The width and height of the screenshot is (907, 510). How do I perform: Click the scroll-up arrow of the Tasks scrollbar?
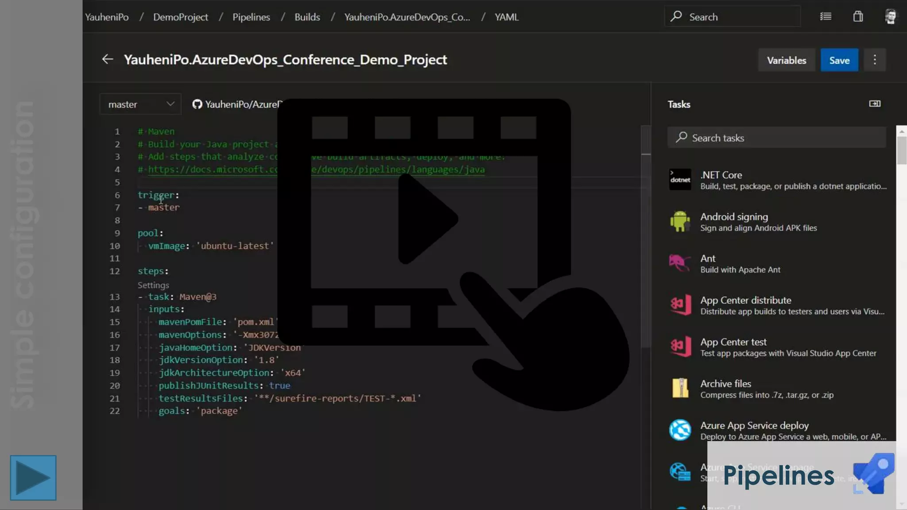coord(901,131)
